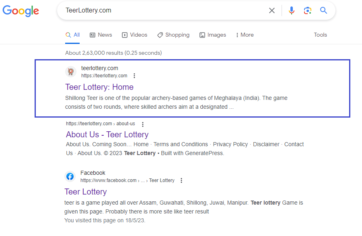362x236 pixels.
Task: Expand the More search filters menu
Action: coord(245,35)
